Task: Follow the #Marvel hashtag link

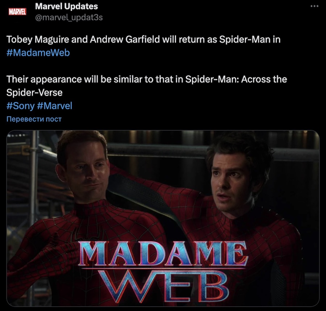Action: tap(55, 106)
